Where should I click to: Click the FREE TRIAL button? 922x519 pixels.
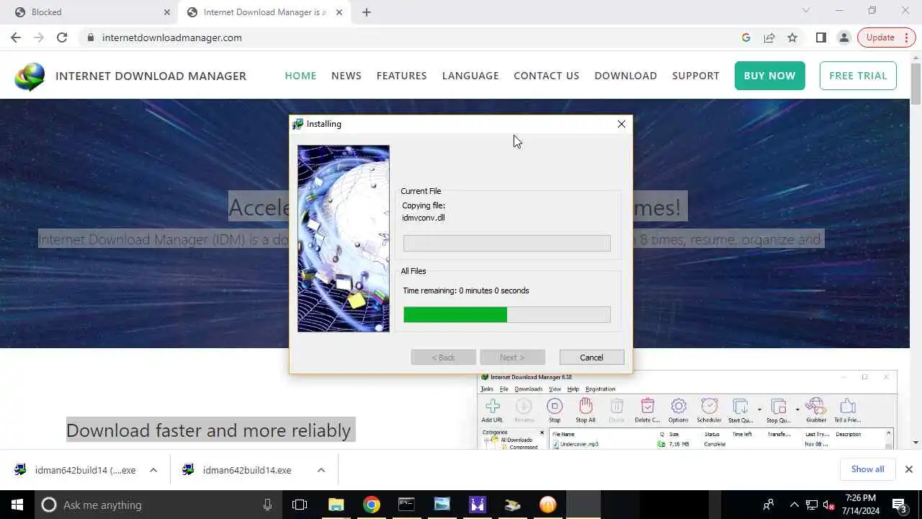pyautogui.click(x=858, y=76)
